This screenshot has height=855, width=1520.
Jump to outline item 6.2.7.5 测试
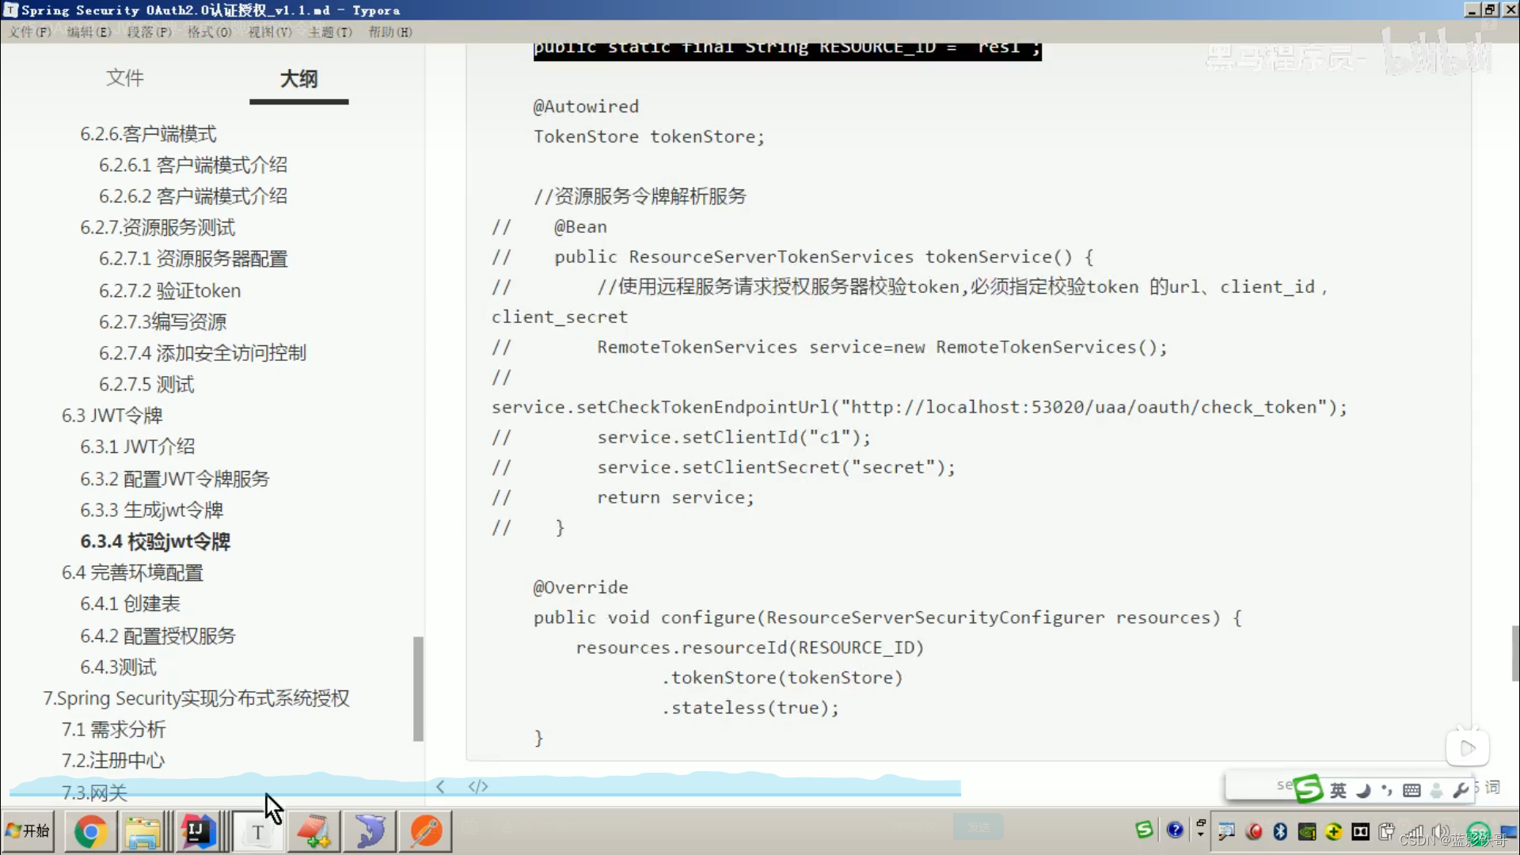click(x=146, y=385)
